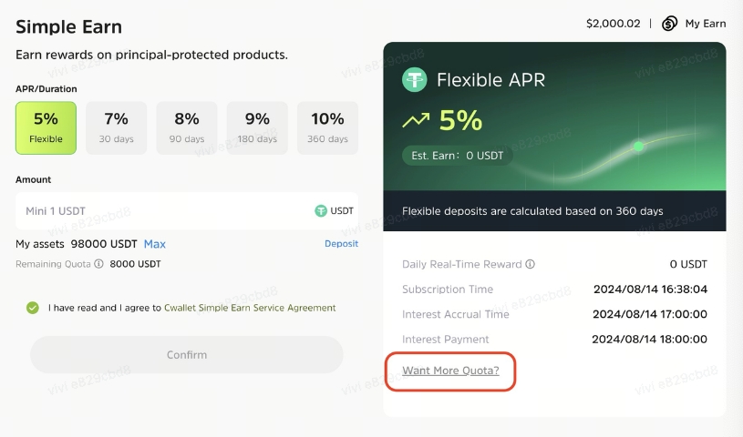This screenshot has height=437, width=743.
Task: Click the Daily Real-Time Reward info icon
Action: (x=531, y=264)
